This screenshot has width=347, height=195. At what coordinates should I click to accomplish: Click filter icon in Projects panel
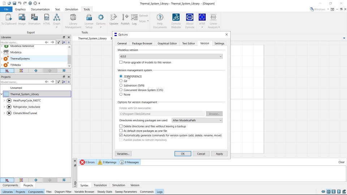coord(59,82)
